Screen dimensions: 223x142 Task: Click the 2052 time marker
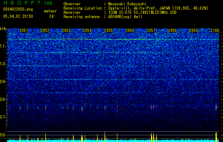pyautogui.click(x=45, y=31)
